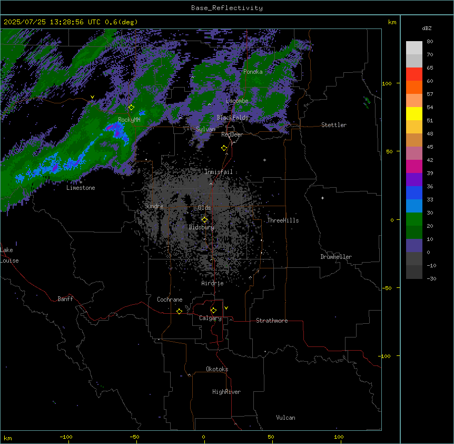Click the Strathmore town label
Viewport: 454px width, 444px height.
[x=272, y=321]
